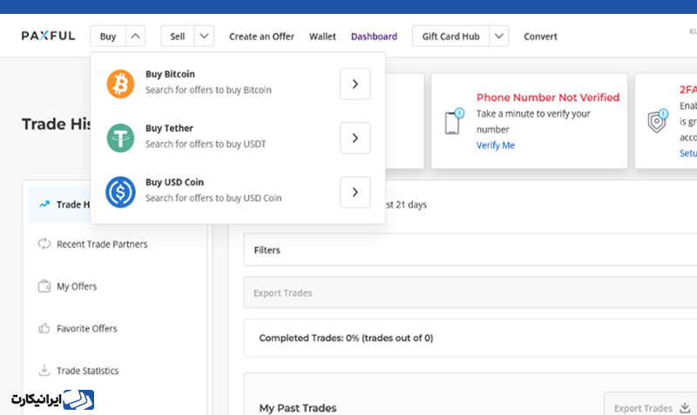Expand the Filters panel
Viewport: 697px width, 415px height.
[x=470, y=250]
